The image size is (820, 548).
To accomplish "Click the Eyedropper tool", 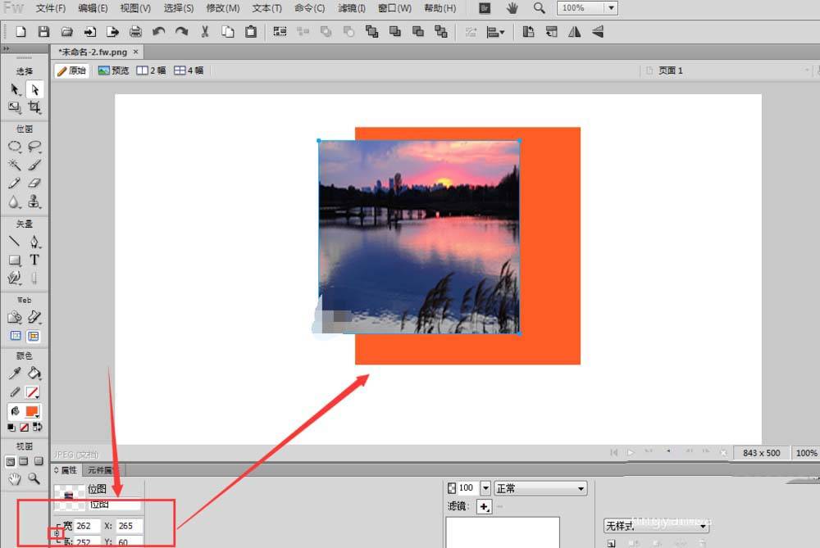I will coord(15,374).
